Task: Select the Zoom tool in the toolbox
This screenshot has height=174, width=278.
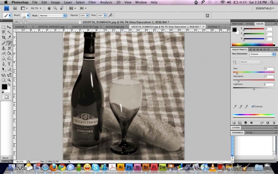Action: [9, 80]
